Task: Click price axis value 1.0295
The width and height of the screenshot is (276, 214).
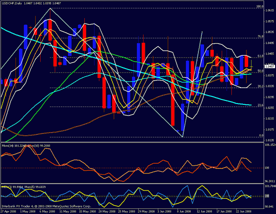Action: click(270, 97)
